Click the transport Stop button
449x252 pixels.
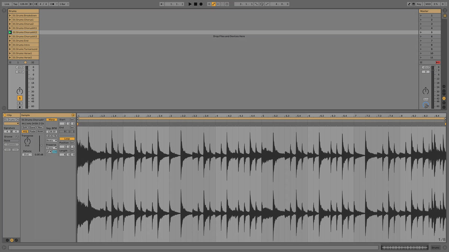195,4
